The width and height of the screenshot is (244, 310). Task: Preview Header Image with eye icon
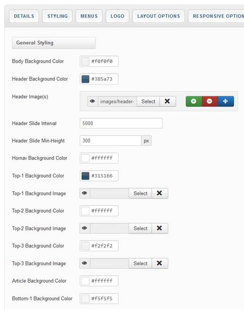point(92,101)
